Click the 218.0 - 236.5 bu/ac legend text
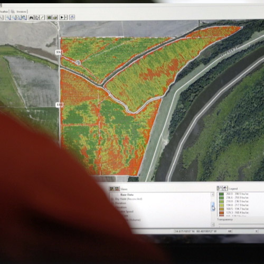The height and width of the screenshot is (264, 264). coord(237,201)
